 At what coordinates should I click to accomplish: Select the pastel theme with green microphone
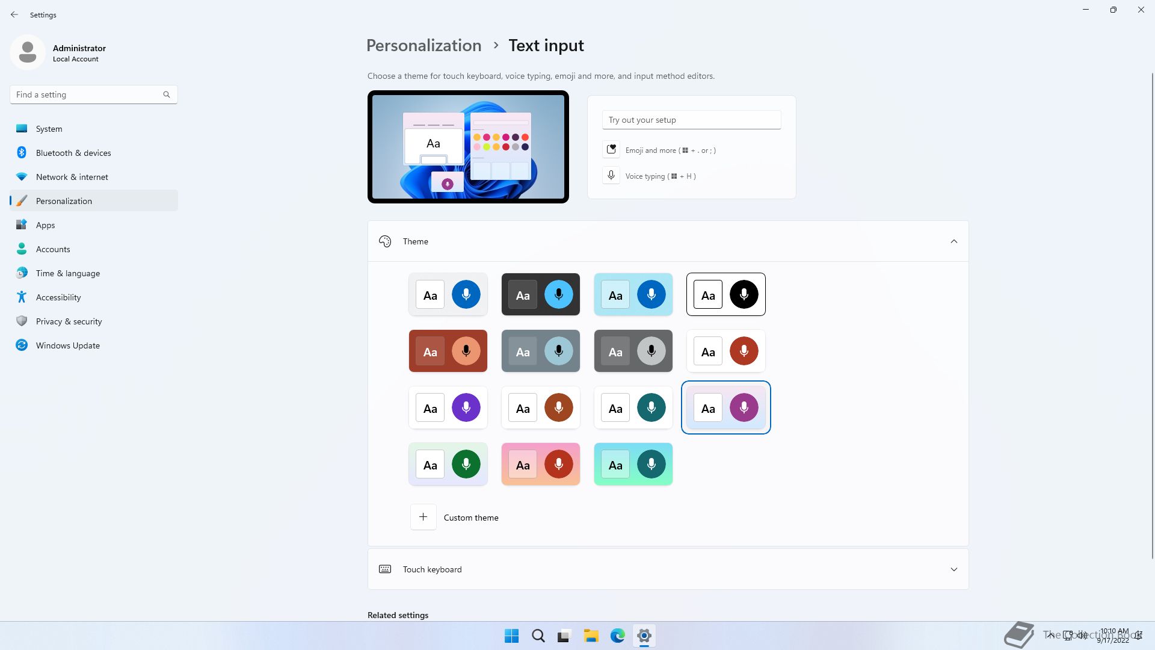(448, 464)
